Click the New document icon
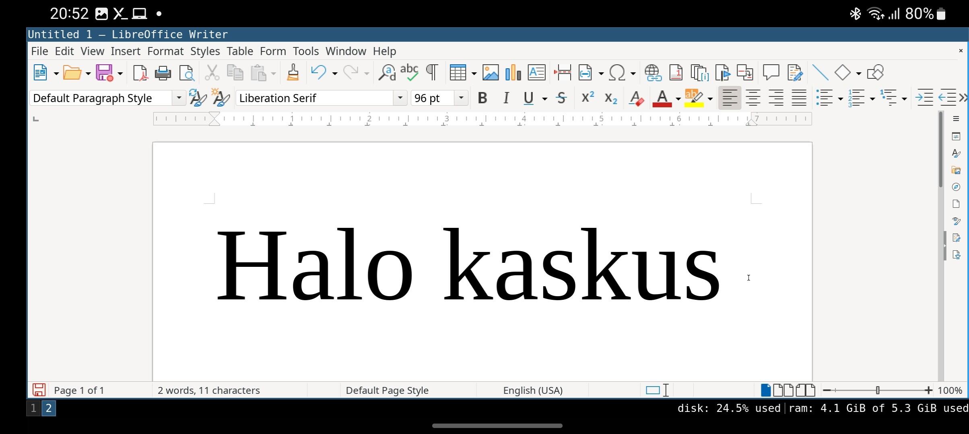 pos(41,73)
